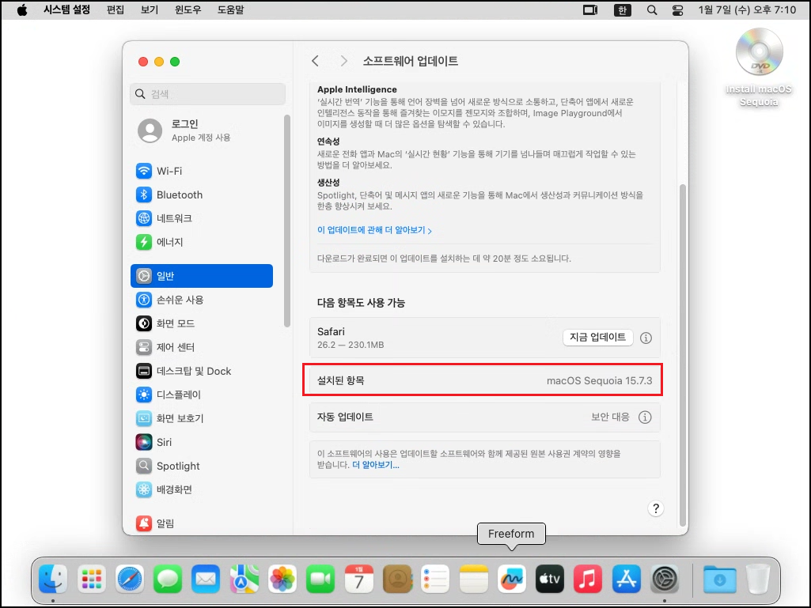The width and height of the screenshot is (811, 608).
Task: Open Photos from the Dock
Action: (282, 579)
